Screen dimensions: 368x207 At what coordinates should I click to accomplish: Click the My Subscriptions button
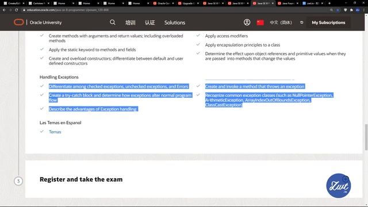coord(328,22)
